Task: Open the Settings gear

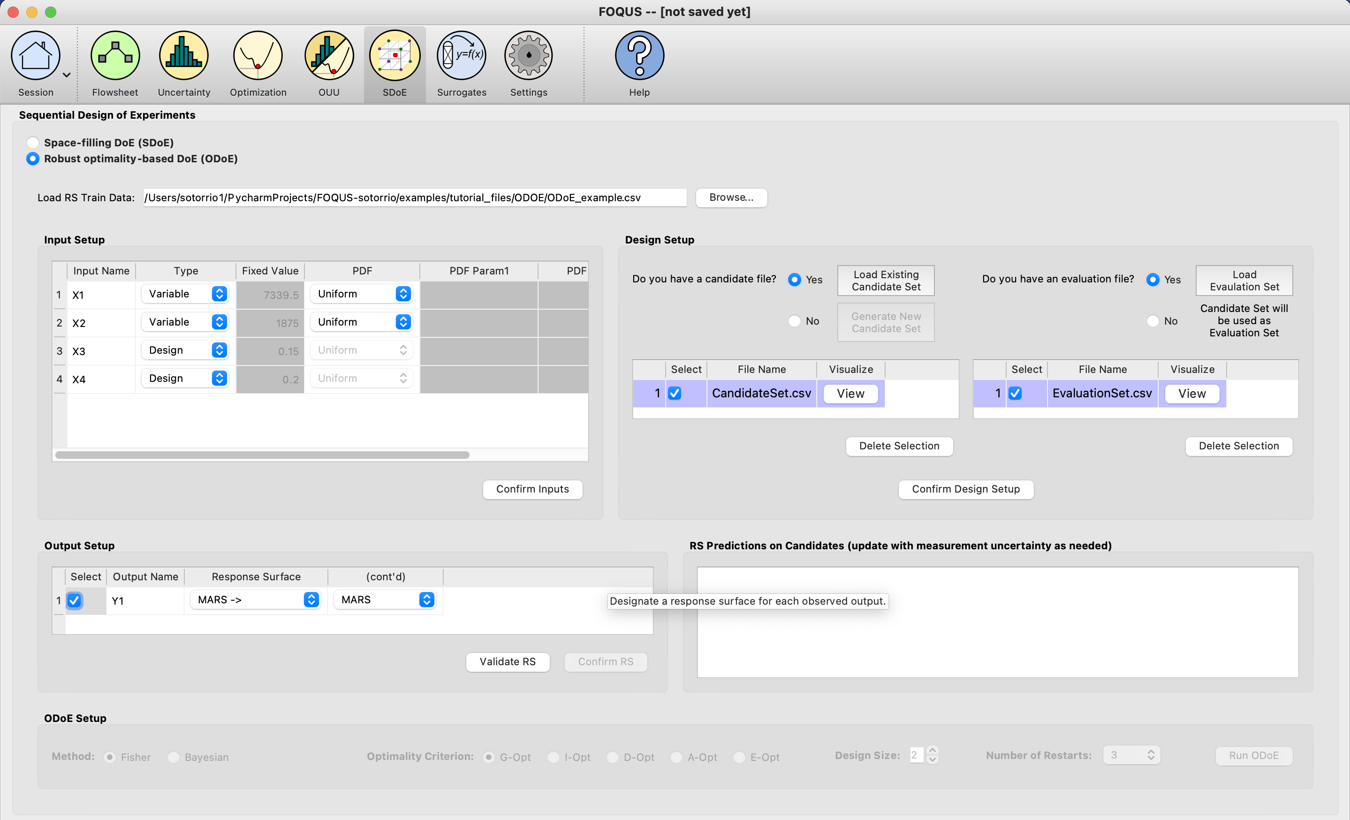Action: pos(529,63)
